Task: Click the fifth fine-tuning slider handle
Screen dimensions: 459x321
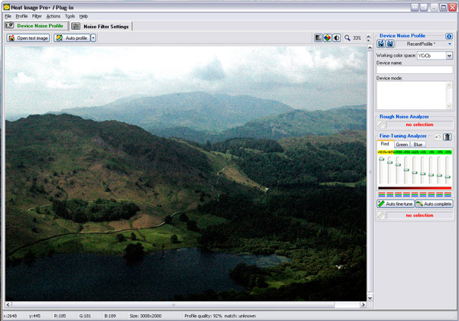Action: point(414,173)
